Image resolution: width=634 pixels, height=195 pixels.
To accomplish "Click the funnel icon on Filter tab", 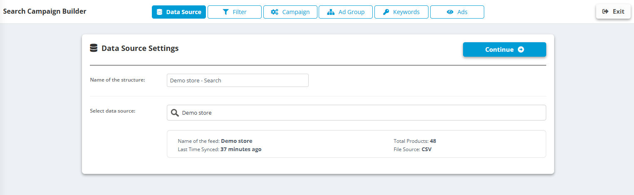I will coord(225,12).
